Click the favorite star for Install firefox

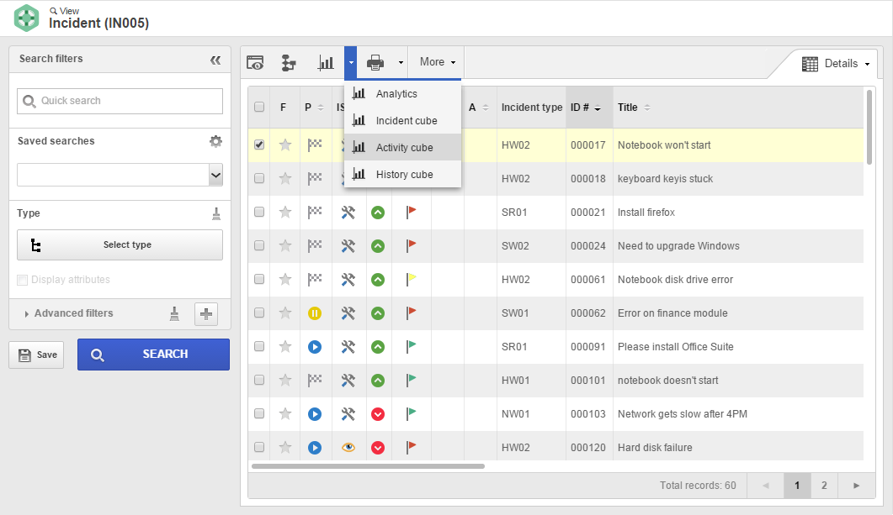coord(285,213)
